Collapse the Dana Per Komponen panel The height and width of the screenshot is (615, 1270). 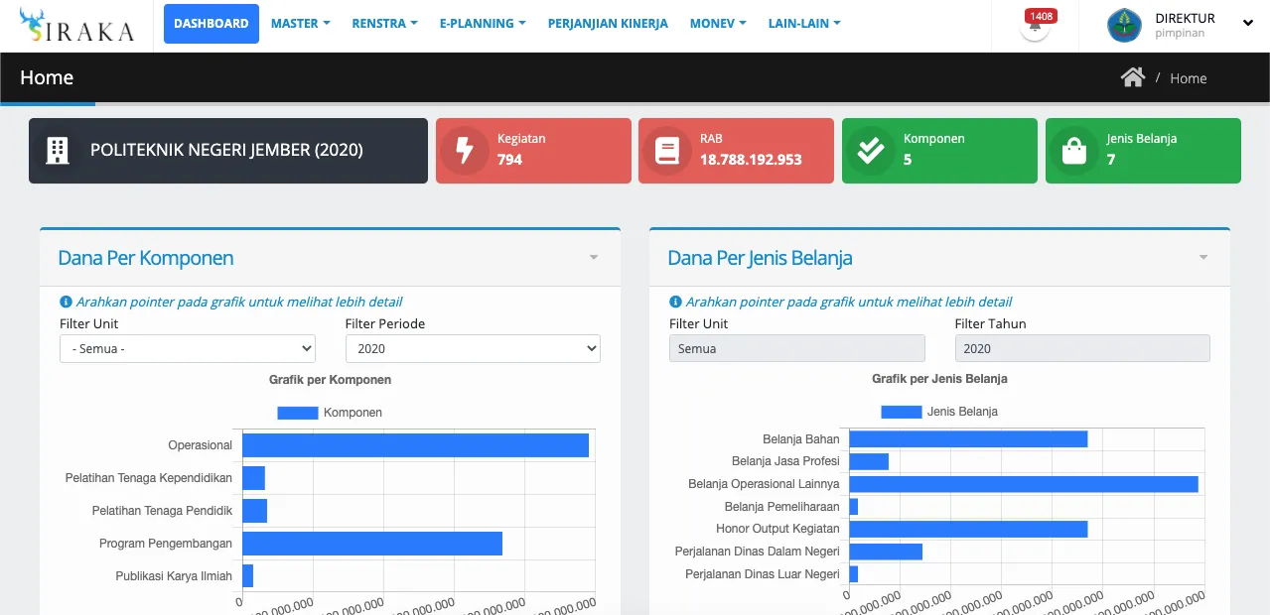pos(594,258)
